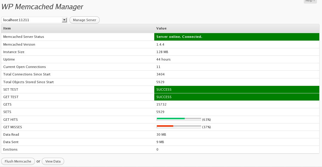Screen dimensions: 322x167
Task: Click the Instance Size value 128 MB
Action: click(x=162, y=52)
